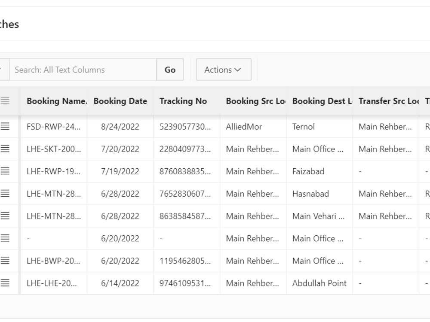The width and height of the screenshot is (430, 322).
Task: Select the 7/20/2022 booking date cell
Action: [x=120, y=149]
